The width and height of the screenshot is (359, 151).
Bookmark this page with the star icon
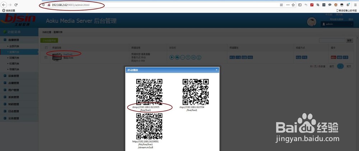tap(293, 5)
